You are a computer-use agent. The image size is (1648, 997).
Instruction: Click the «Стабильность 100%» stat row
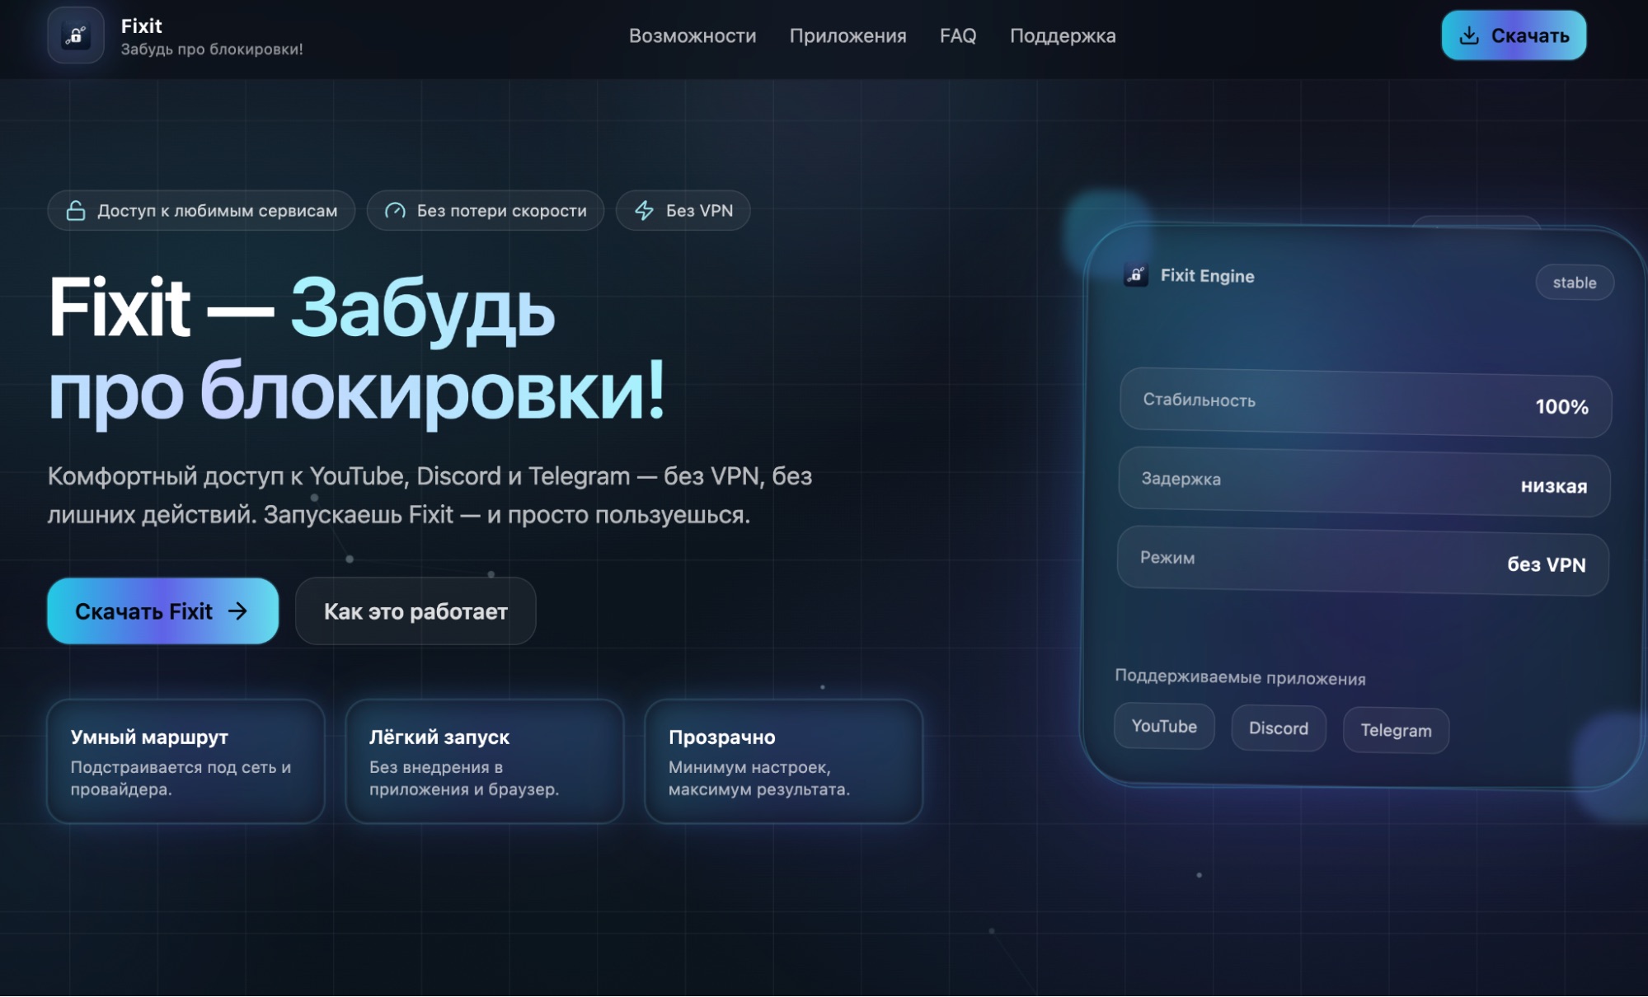click(x=1364, y=403)
